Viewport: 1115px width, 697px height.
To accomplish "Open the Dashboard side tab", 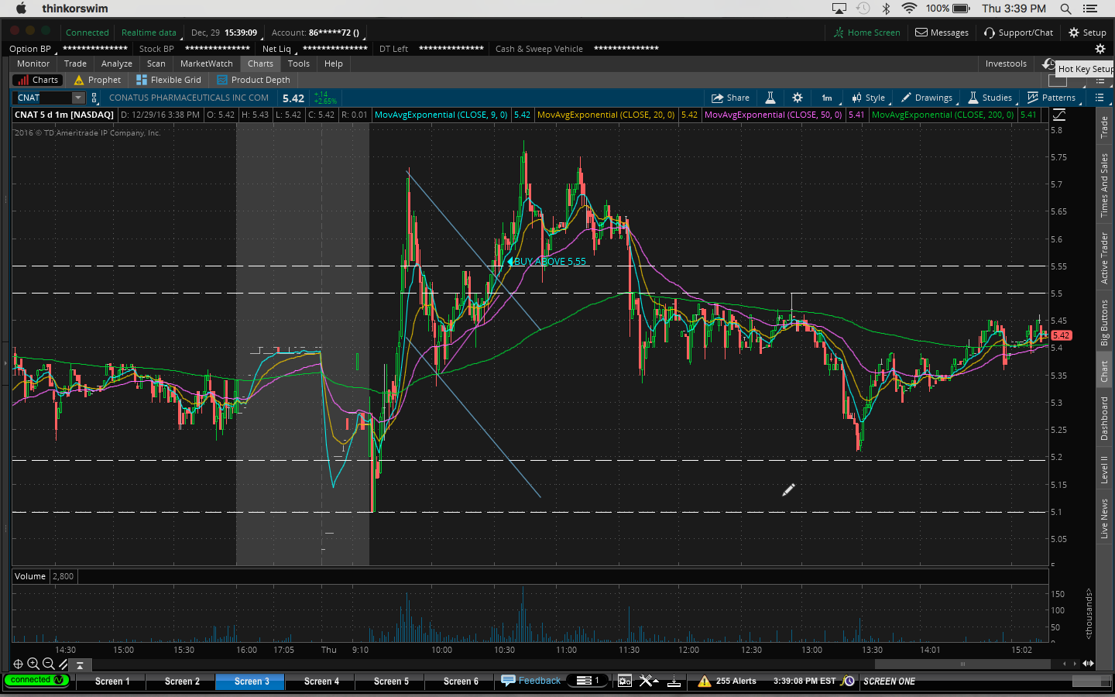I will pos(1104,418).
